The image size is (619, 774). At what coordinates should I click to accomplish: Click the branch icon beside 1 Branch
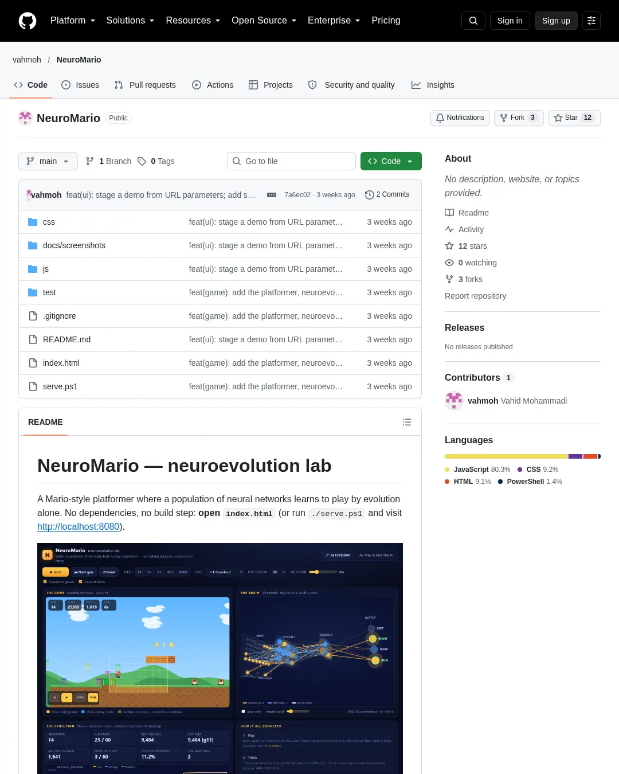90,161
